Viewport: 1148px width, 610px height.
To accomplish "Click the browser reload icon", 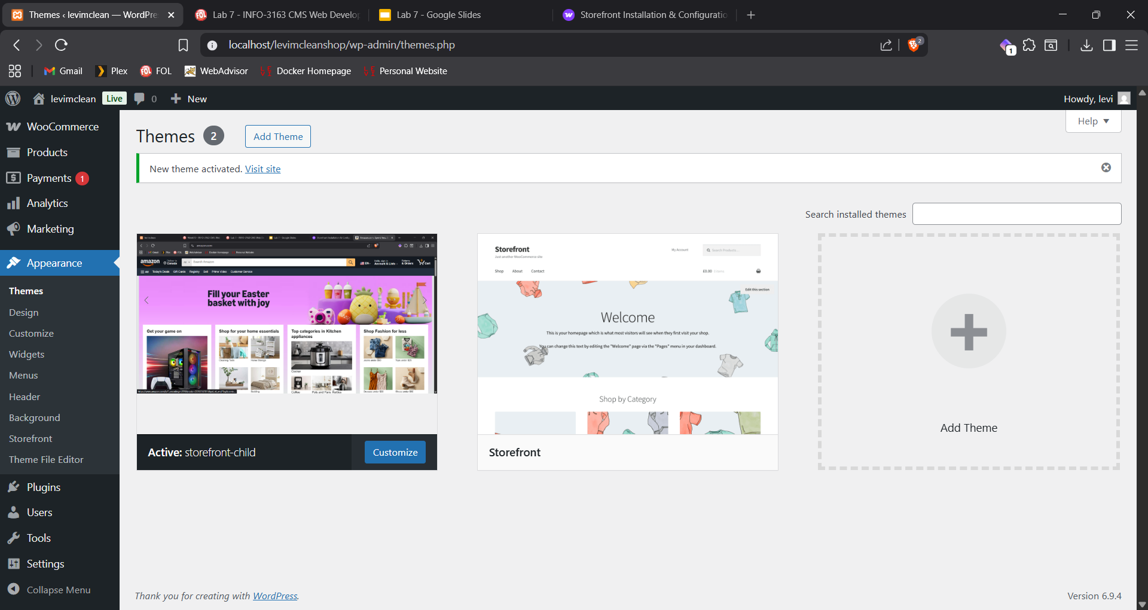I will pos(61,45).
